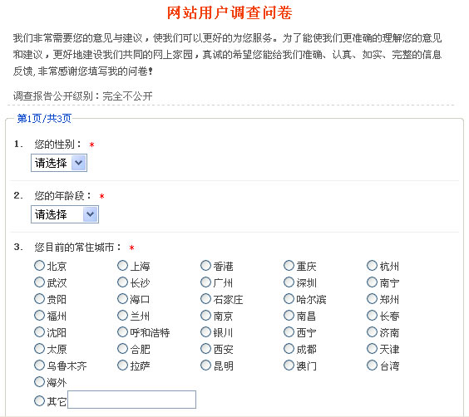Pick the 郑州 city option
This screenshot has height=417, width=469.
coord(372,299)
